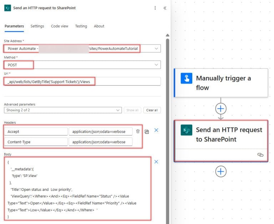
Task: Click the Accept header value field
Action: [x=101, y=131]
